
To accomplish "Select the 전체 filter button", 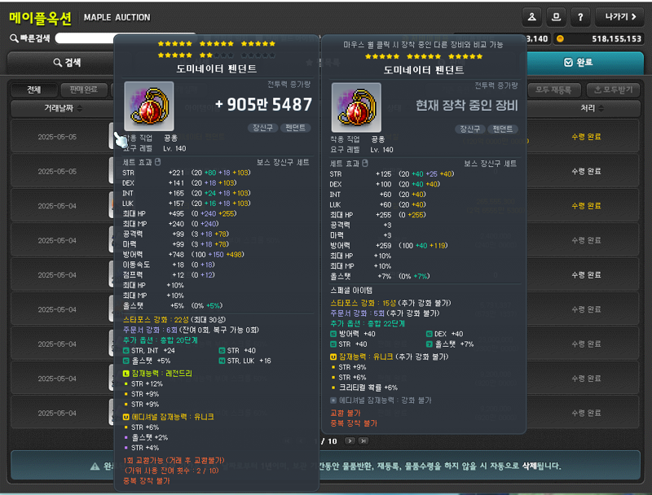I will point(34,90).
